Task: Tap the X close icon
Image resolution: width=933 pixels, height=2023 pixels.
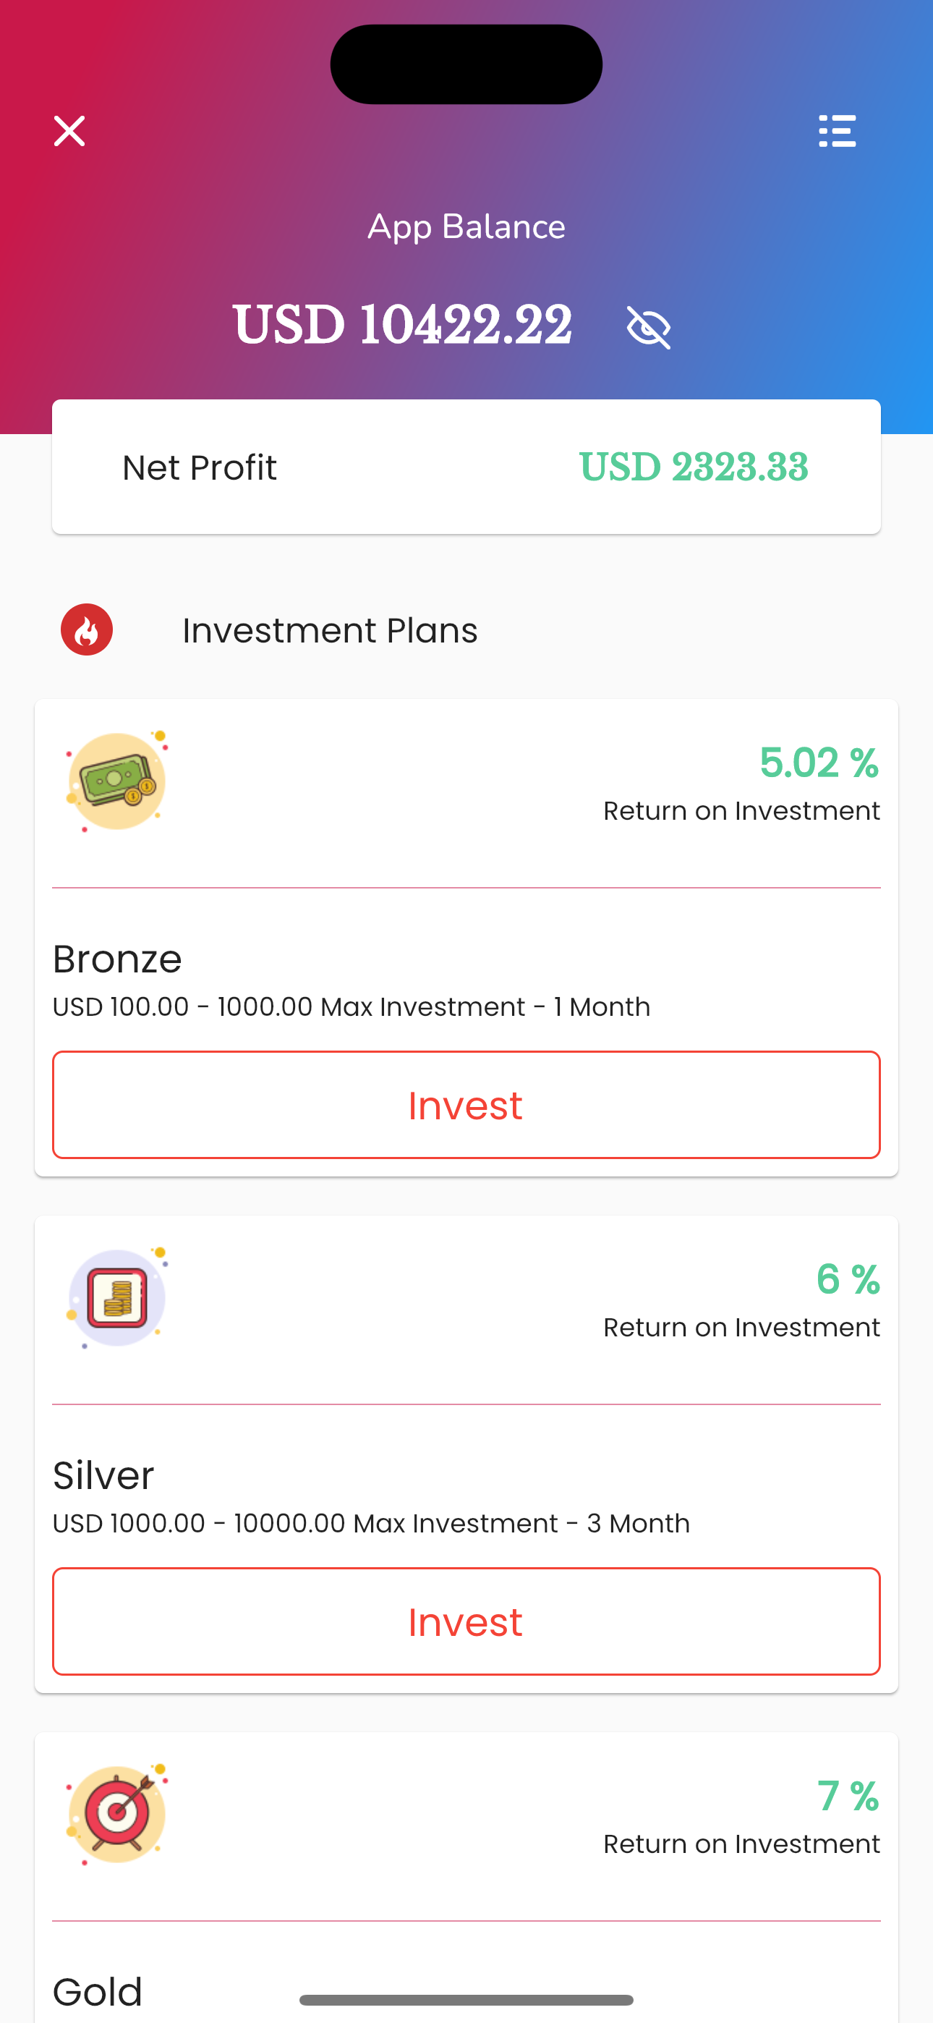Action: (69, 131)
